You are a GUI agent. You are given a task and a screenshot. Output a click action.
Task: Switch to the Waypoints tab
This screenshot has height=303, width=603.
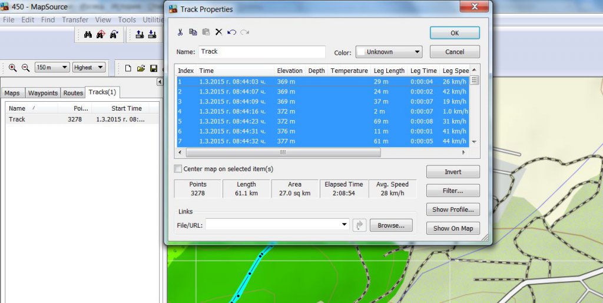point(43,93)
